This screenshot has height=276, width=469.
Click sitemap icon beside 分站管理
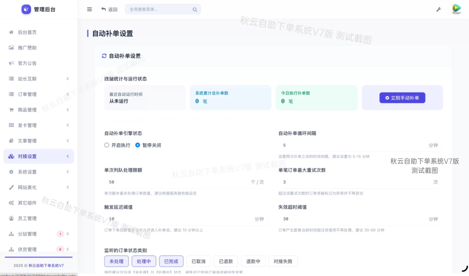(11, 234)
